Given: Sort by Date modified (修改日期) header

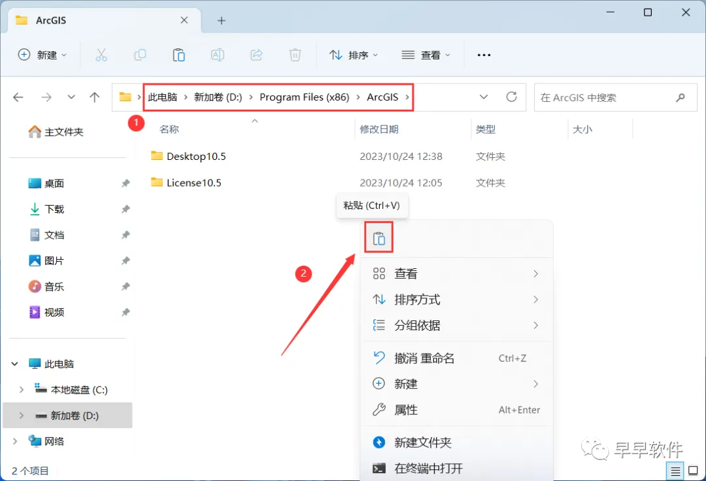Looking at the screenshot, I should click(379, 129).
